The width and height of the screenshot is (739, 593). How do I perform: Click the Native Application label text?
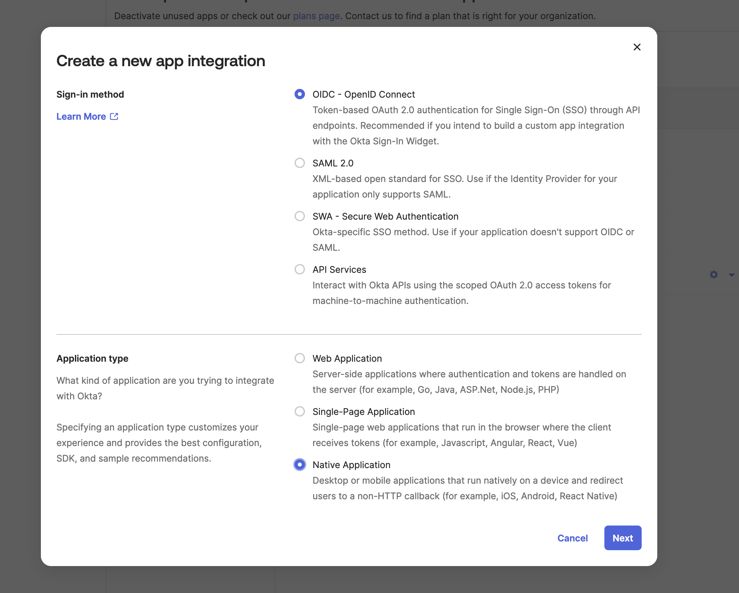coord(351,465)
